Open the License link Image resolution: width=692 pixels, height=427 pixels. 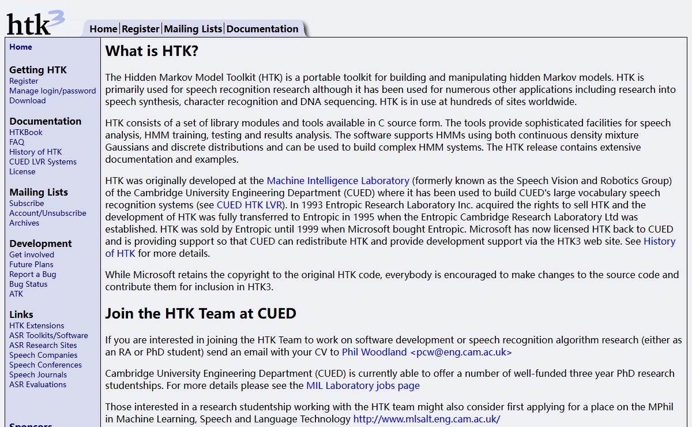[x=22, y=171]
